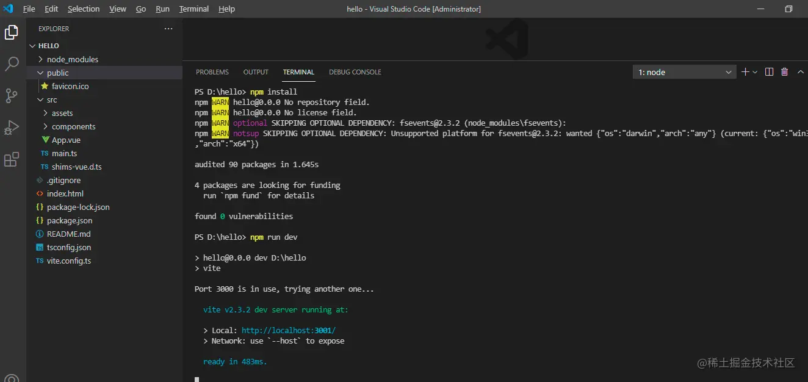Image resolution: width=808 pixels, height=382 pixels.
Task: Open Explorer more actions ellipsis
Action: point(168,29)
